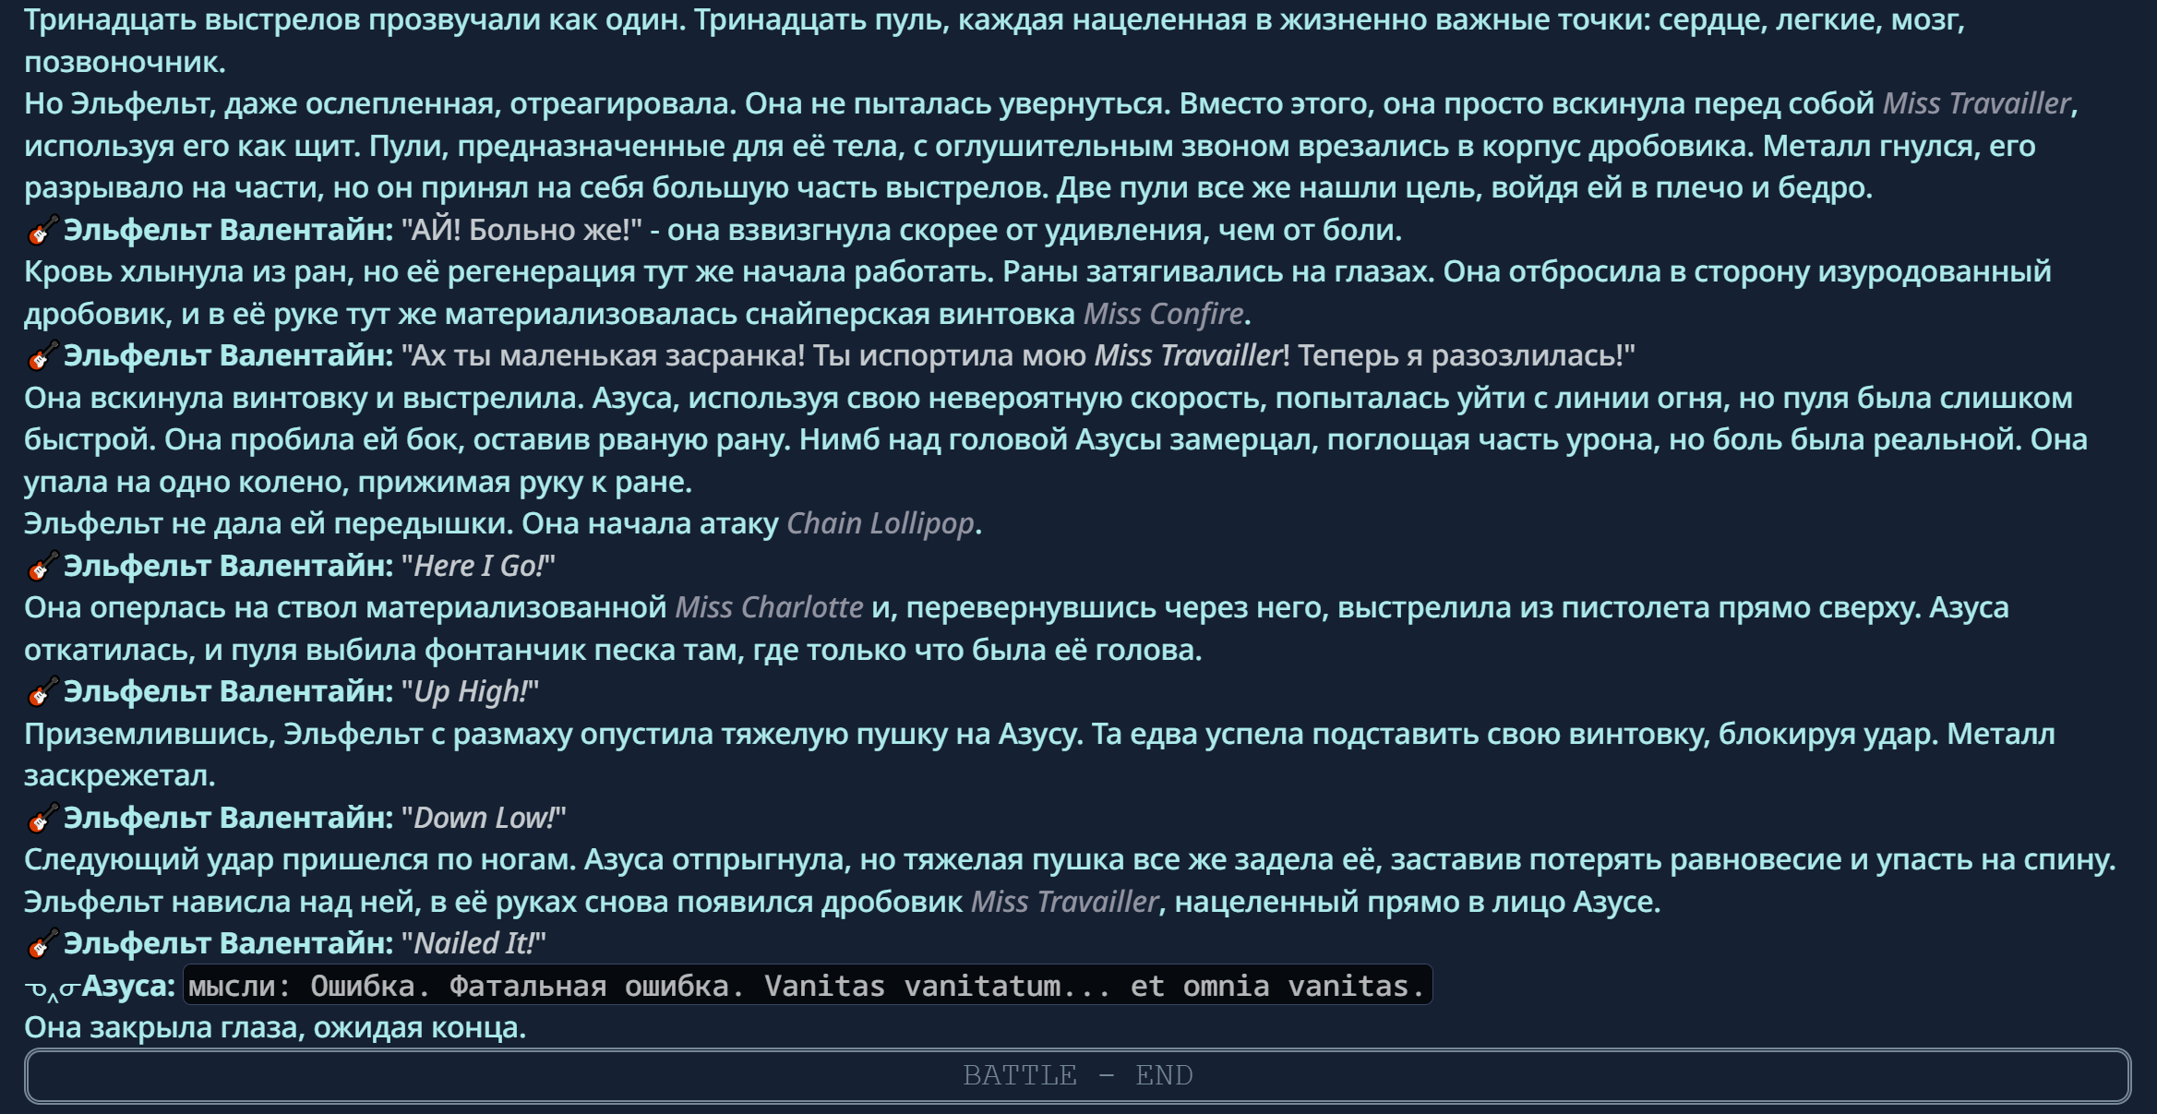
Task: Click guitar icon beside "АЙ! Больно же!" line
Action: [x=42, y=230]
